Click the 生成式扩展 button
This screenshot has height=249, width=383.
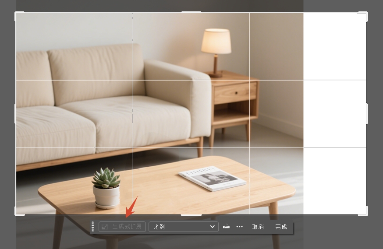(122, 227)
